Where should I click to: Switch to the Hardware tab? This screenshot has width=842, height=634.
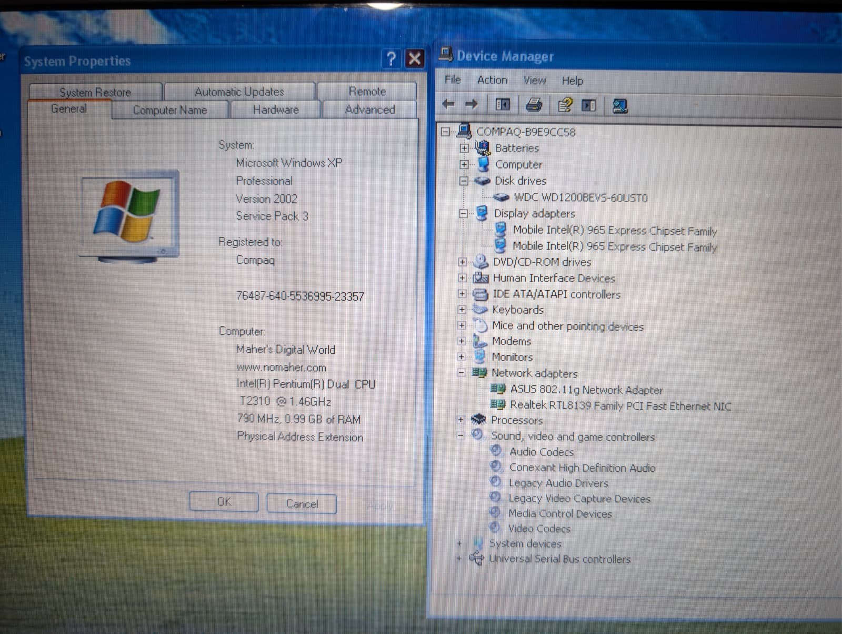(276, 110)
